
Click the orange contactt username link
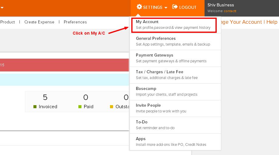point(230,11)
